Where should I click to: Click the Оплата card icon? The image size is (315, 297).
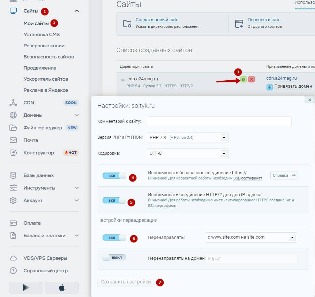coord(13,223)
